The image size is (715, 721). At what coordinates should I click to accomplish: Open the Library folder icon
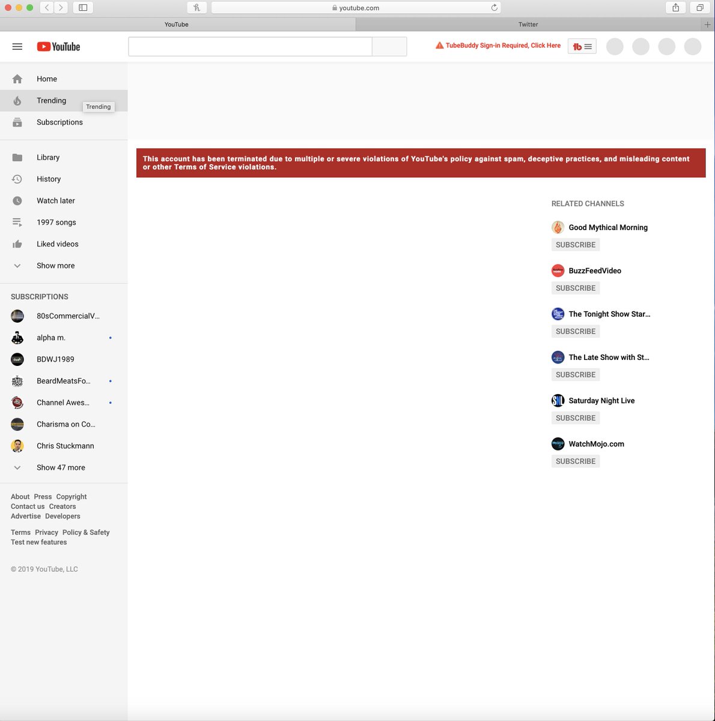[17, 157]
